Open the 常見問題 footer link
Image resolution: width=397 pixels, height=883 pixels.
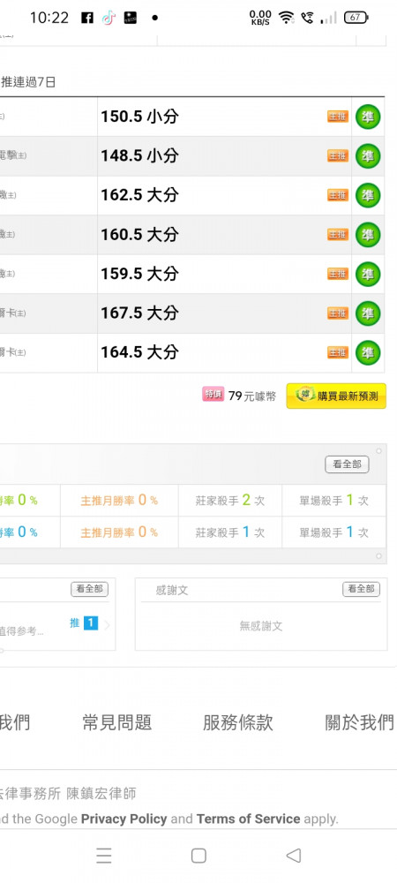click(117, 722)
